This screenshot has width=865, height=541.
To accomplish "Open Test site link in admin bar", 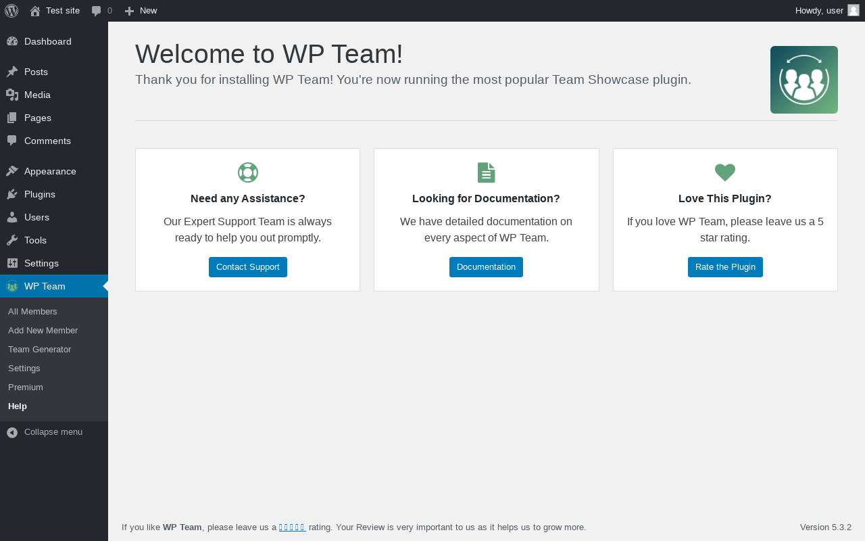I will pos(63,11).
